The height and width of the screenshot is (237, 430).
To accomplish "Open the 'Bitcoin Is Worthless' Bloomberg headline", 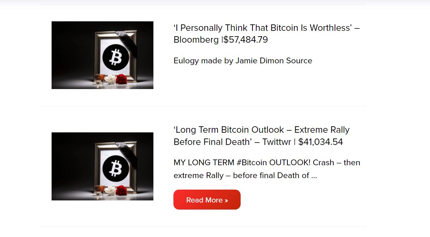I will (266, 28).
